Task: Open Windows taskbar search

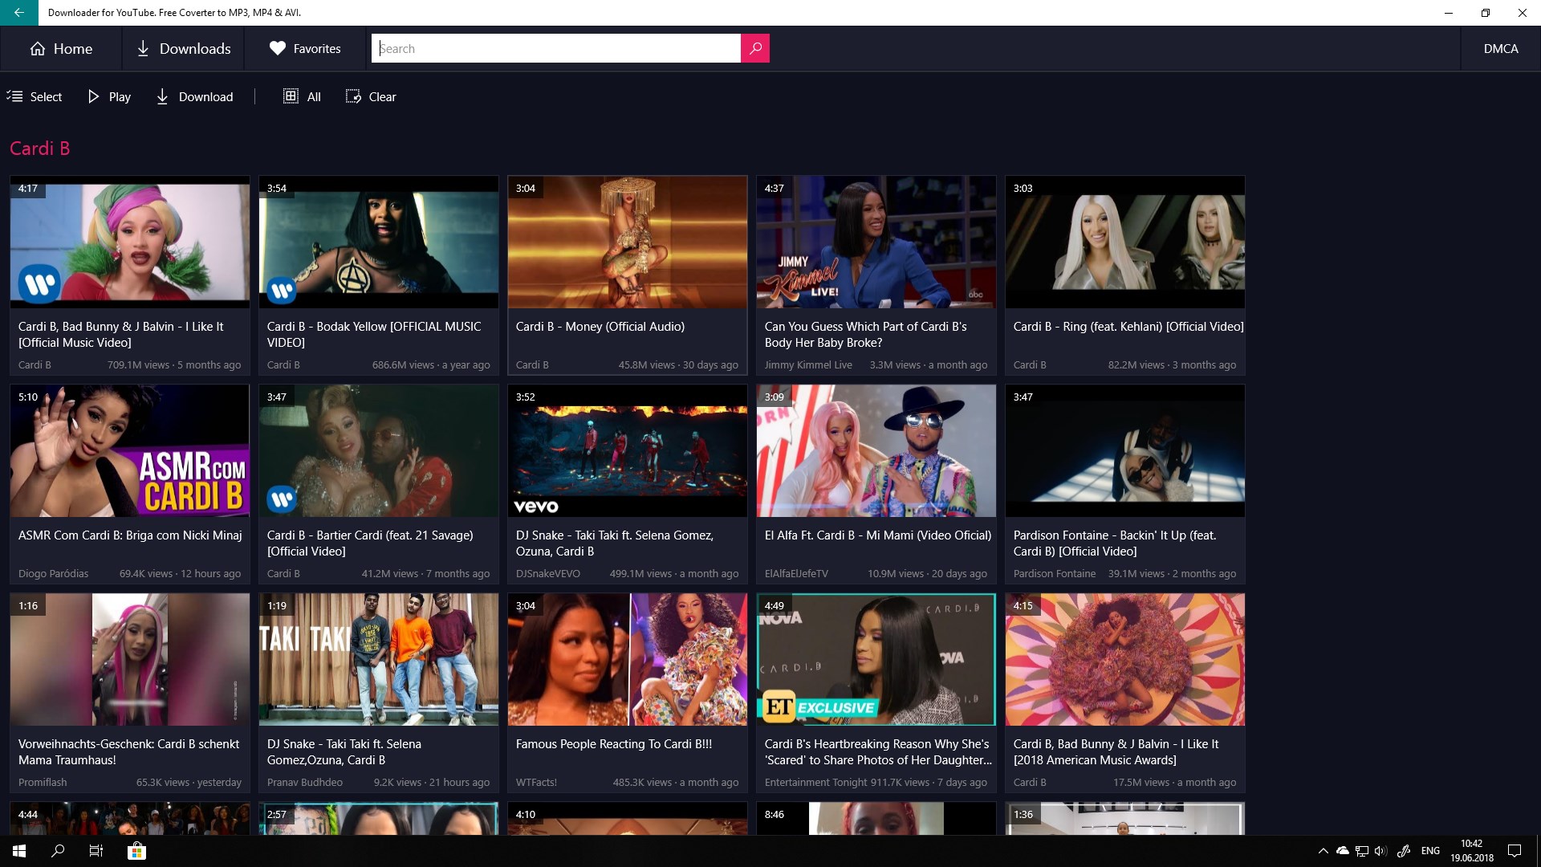Action: click(x=58, y=851)
